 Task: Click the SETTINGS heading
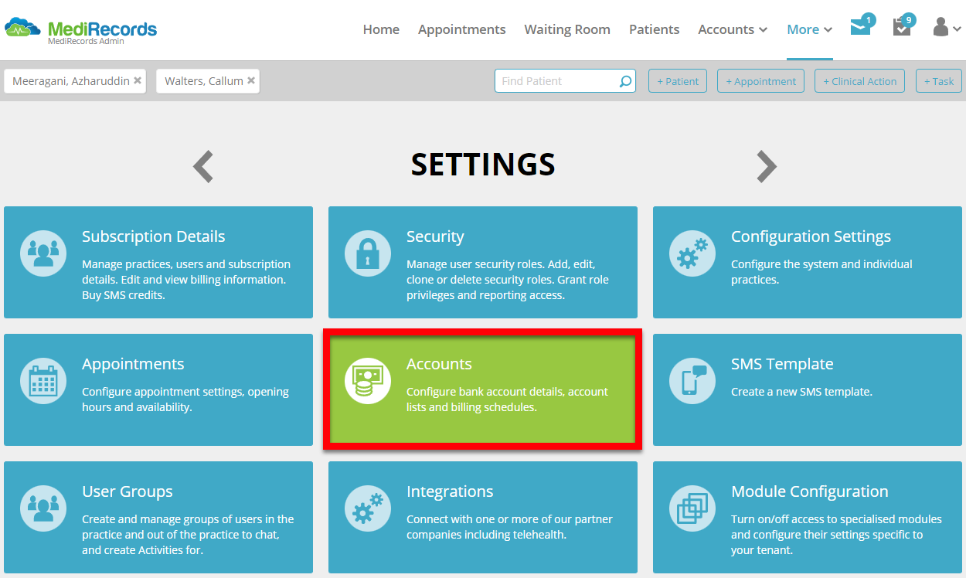click(483, 165)
